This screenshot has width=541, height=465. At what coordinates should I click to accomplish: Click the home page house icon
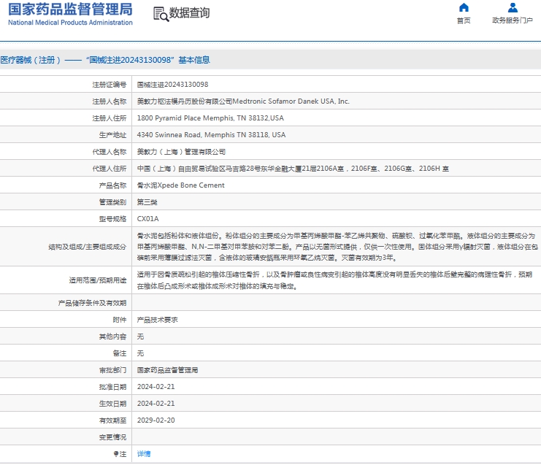coord(464,7)
